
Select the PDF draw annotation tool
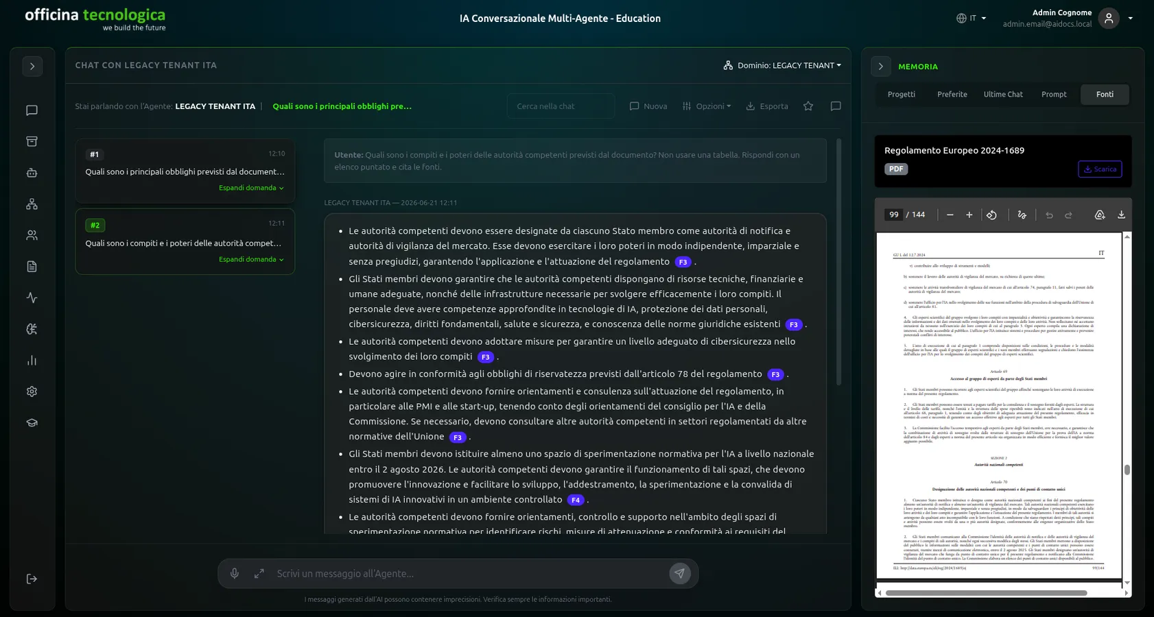pyautogui.click(x=1022, y=215)
